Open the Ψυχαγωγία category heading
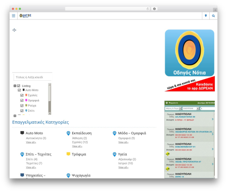 coord(81,176)
